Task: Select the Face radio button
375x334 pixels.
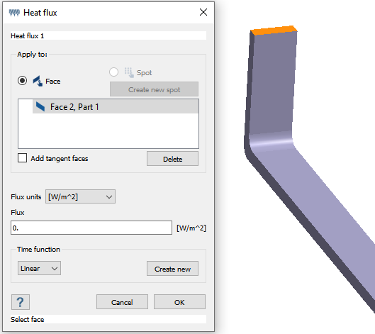Action: (22, 81)
